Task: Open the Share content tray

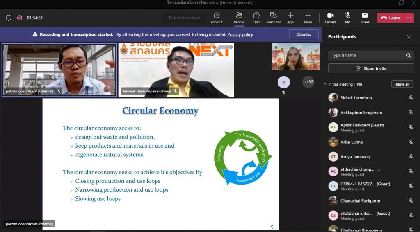Action: point(365,18)
